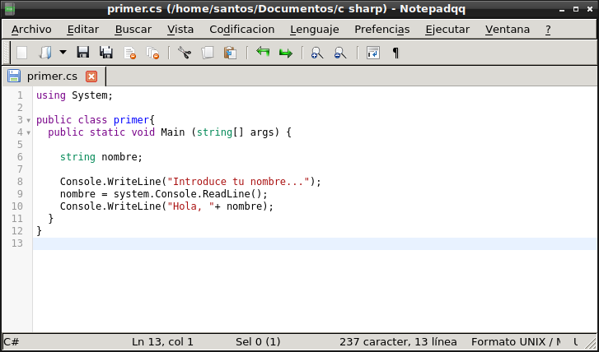Click 'Sel 0 (1)' in status bar
599x352 pixels.
click(258, 341)
